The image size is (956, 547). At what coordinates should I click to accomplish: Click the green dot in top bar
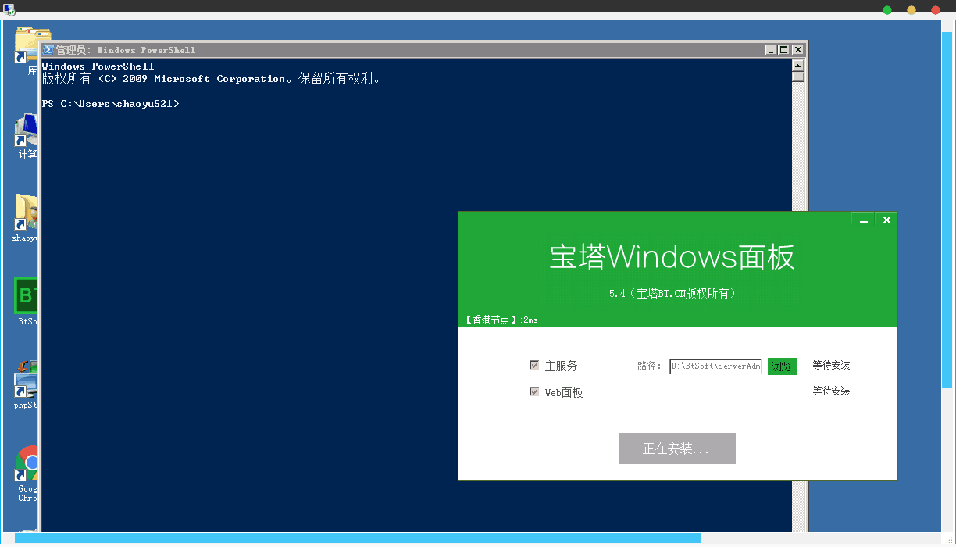[887, 10]
